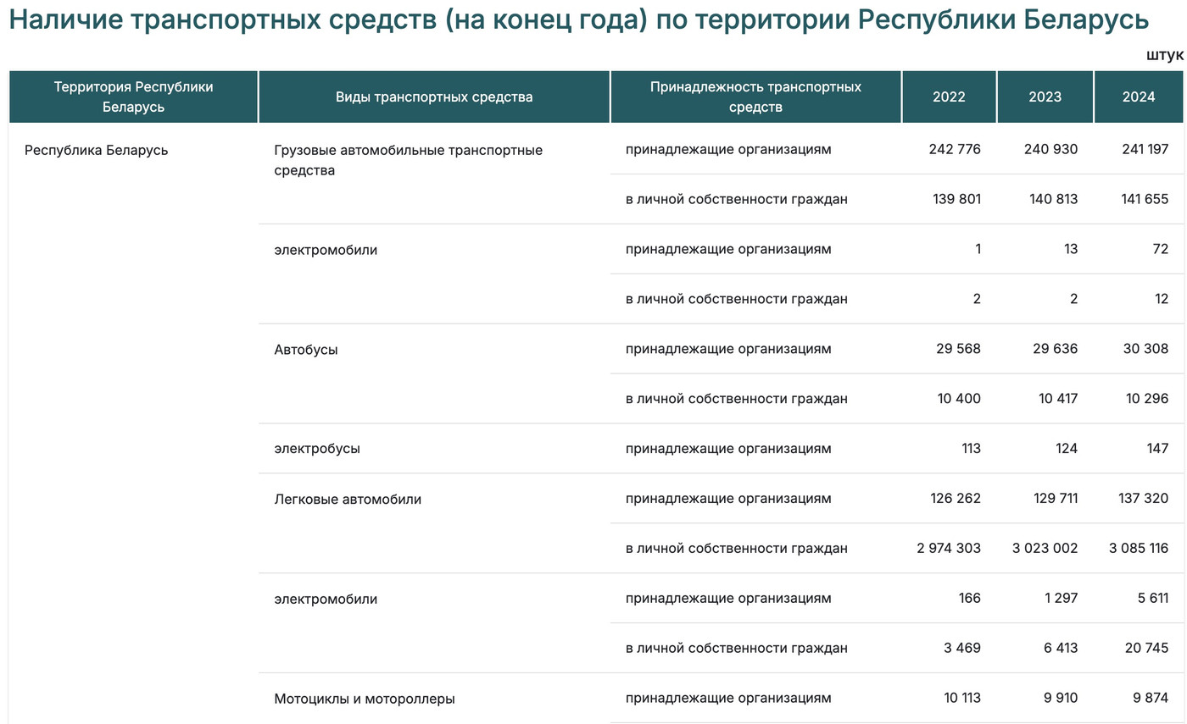
Task: Click the value 12 for 2024
Action: (x=1162, y=299)
